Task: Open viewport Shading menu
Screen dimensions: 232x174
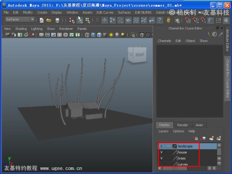Action: coord(21,29)
